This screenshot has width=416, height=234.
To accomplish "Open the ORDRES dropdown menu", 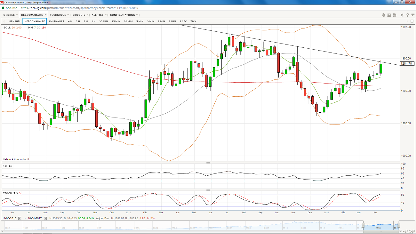I will [x=10, y=15].
